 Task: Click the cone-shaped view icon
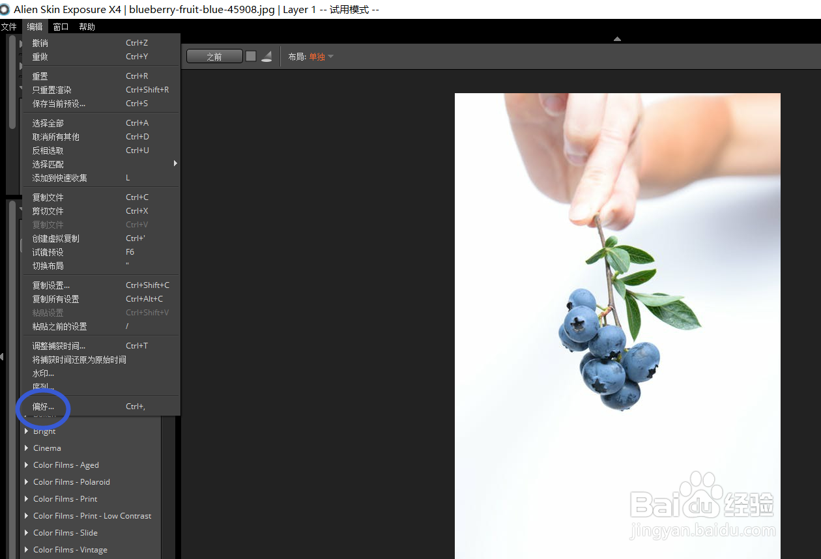[x=266, y=57]
